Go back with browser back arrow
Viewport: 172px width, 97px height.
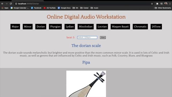2,4
